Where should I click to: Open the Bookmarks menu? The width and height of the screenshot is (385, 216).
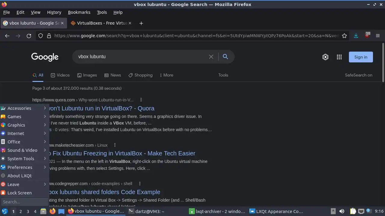[x=79, y=12]
